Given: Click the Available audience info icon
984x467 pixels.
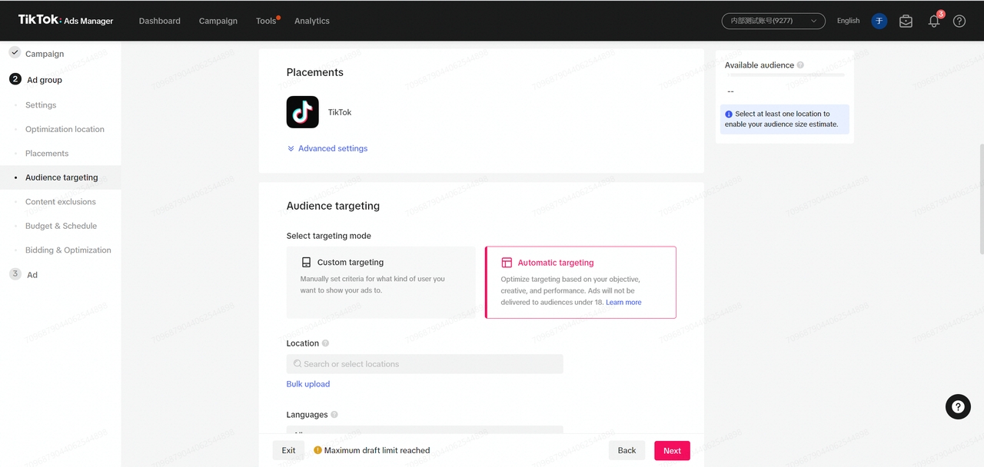Looking at the screenshot, I should point(800,65).
